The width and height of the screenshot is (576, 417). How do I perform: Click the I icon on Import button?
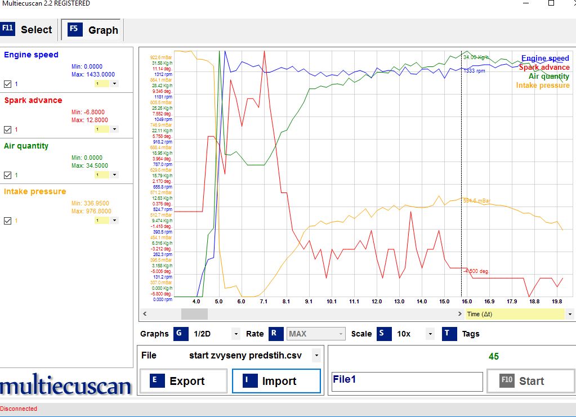click(247, 380)
